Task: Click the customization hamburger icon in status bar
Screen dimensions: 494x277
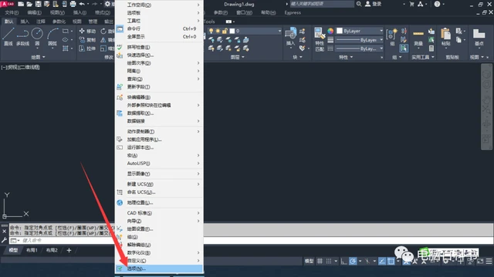Action: 489,261
